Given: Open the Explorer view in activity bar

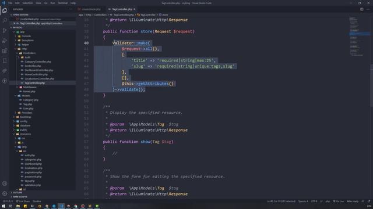Looking at the screenshot, I should tap(5, 10).
